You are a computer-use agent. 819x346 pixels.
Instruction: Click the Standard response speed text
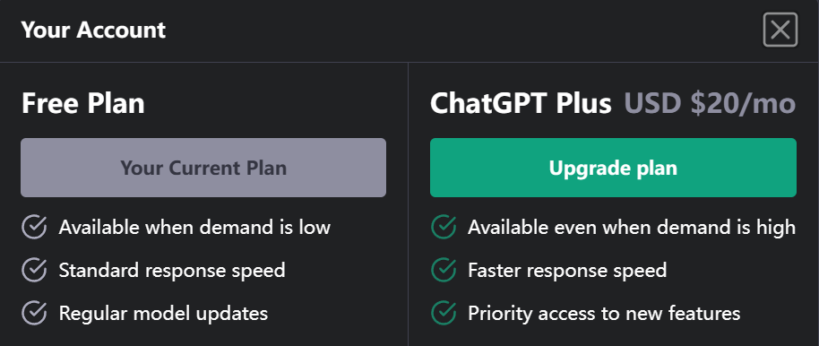point(172,270)
